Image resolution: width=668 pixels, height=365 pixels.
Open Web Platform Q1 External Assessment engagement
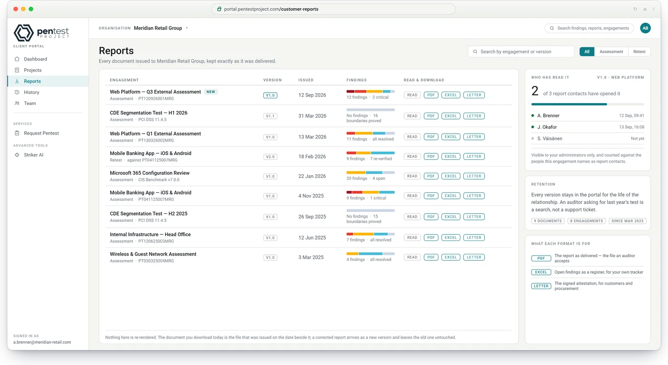156,134
